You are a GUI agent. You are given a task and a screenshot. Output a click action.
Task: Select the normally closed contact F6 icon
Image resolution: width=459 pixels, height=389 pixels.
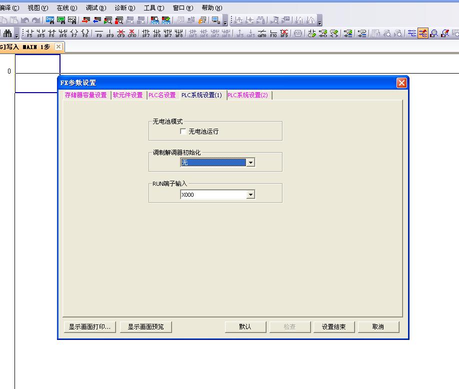coord(52,34)
